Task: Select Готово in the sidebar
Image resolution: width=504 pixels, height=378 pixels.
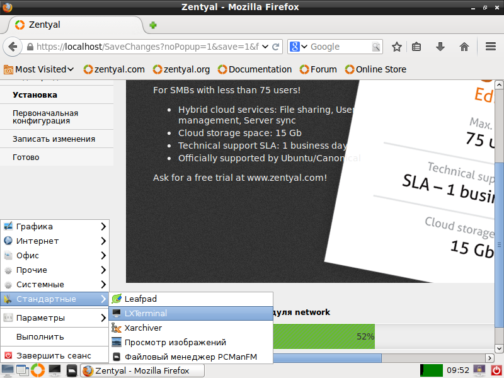Action: coord(57,157)
